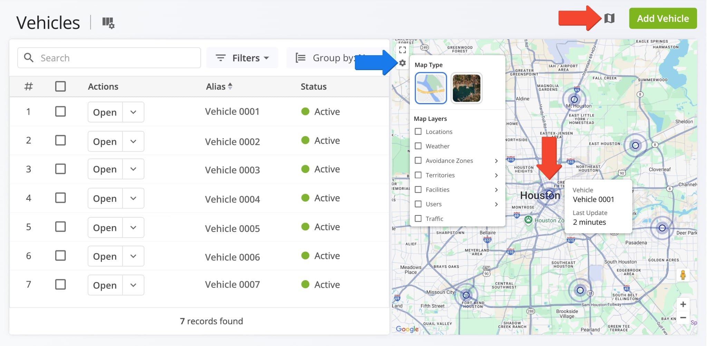Screen dimensions: 707x346
Task: Click the Vehicle 0001 marker near Houston
Action: point(549,193)
